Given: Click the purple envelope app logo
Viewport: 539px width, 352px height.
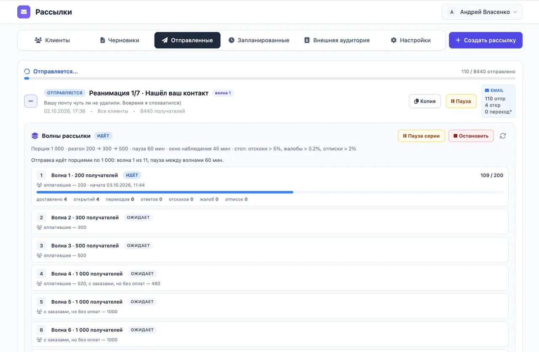Looking at the screenshot, I should coord(24,12).
